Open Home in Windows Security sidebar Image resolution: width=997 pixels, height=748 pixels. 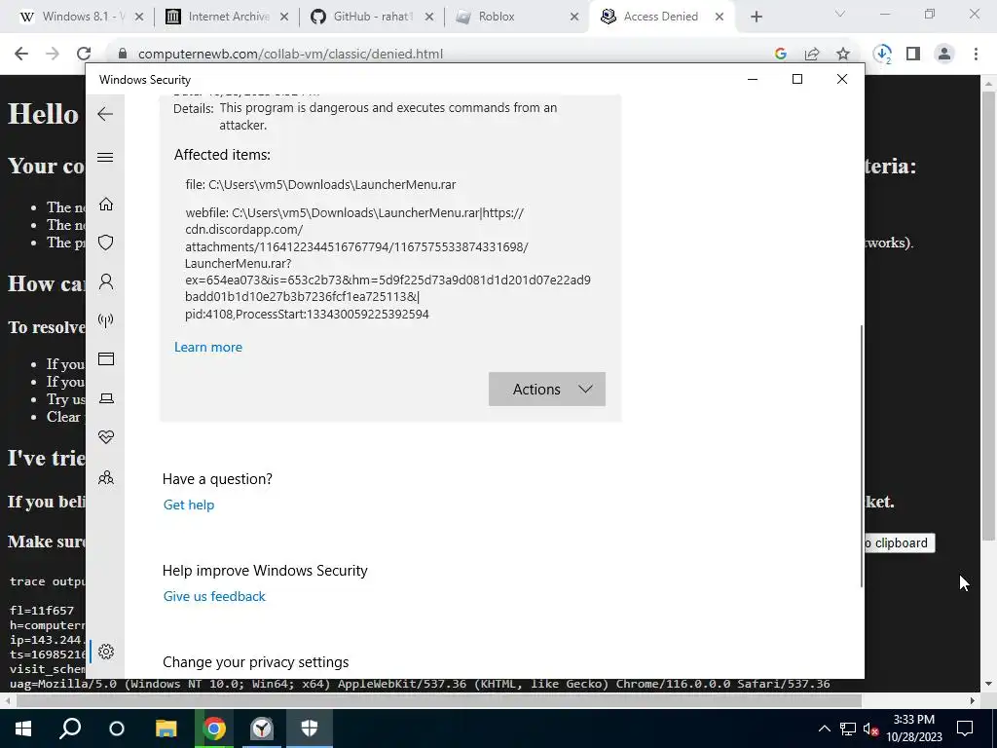coord(105,205)
